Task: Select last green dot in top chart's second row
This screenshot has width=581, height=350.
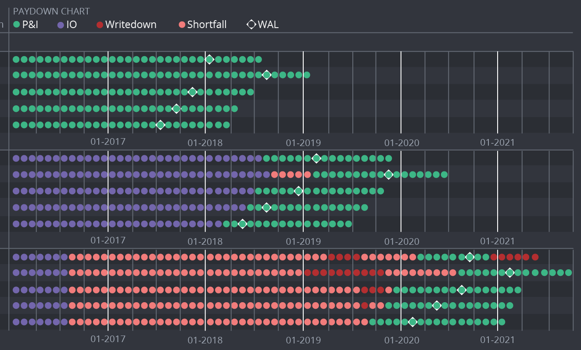Action: [307, 75]
